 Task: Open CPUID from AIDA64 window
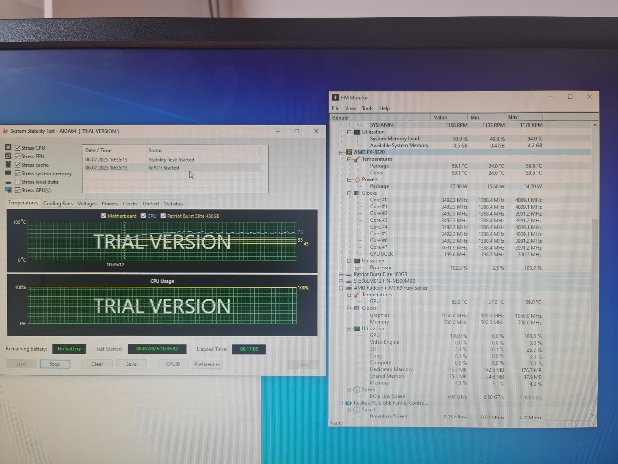(x=173, y=364)
